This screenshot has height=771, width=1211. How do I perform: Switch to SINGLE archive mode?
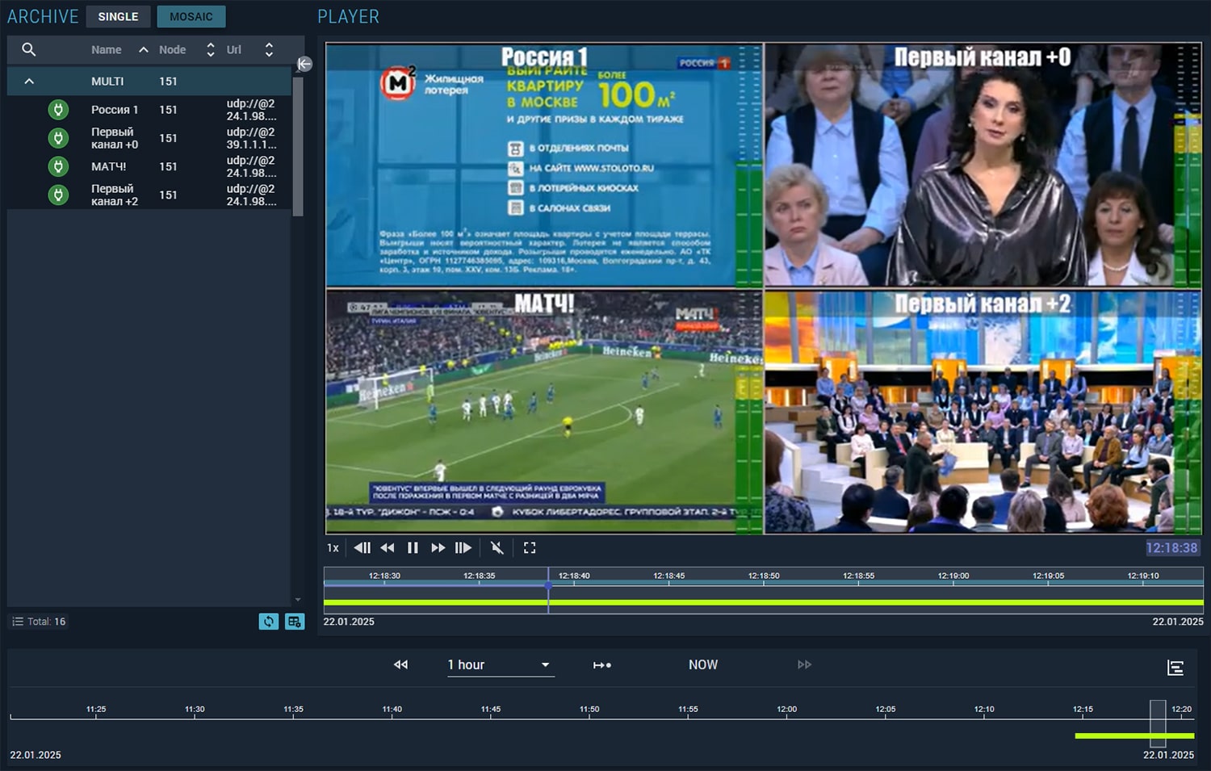tap(118, 16)
